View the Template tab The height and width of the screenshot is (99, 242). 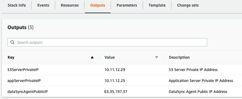point(157,5)
